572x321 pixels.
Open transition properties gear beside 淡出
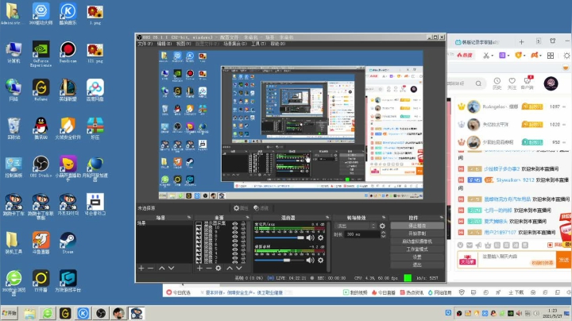click(382, 226)
